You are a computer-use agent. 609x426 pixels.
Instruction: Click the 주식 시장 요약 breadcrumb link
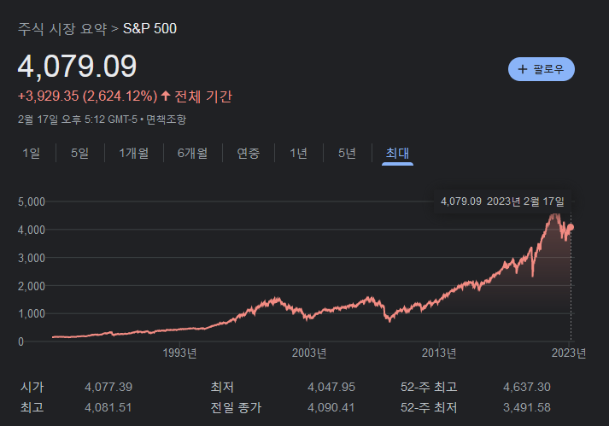tap(62, 29)
